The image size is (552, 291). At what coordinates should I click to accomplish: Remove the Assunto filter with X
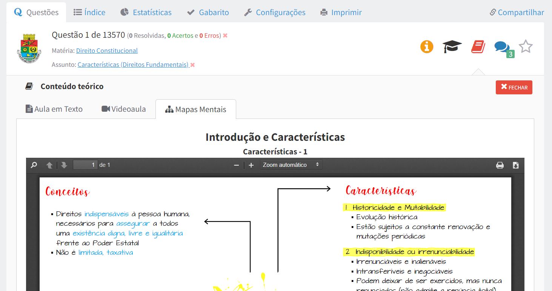point(192,65)
